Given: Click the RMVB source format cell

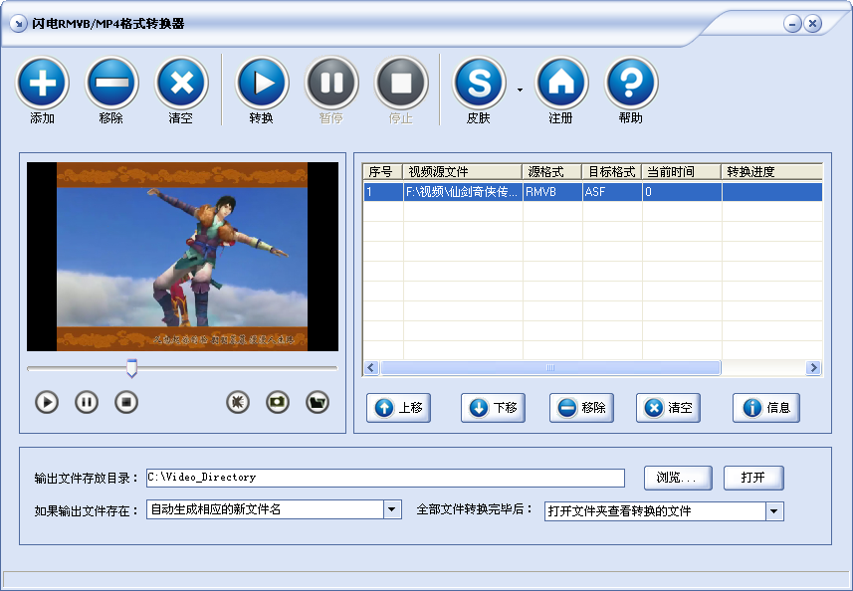Looking at the screenshot, I should pyautogui.click(x=552, y=192).
